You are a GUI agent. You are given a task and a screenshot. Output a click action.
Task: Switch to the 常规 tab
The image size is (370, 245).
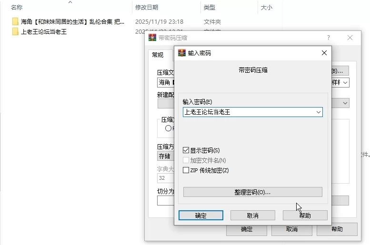point(158,55)
